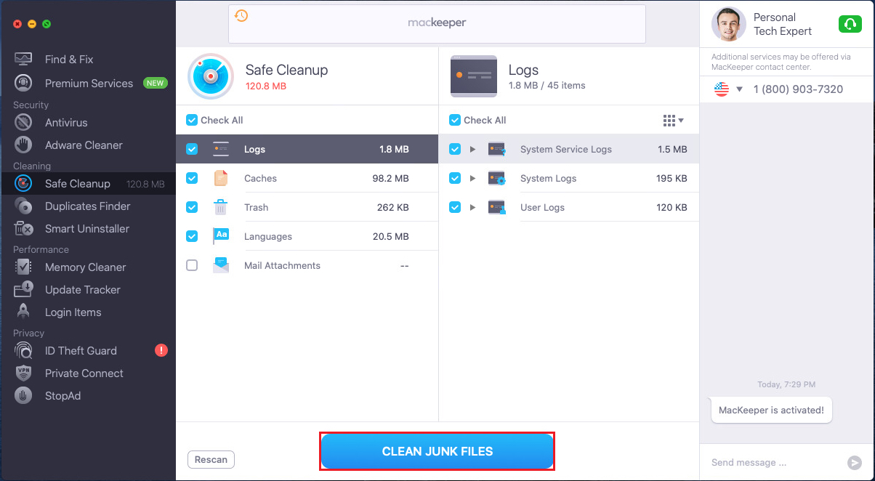Viewport: 875px width, 481px height.
Task: Uncheck the System Logs checkbox
Action: click(455, 178)
